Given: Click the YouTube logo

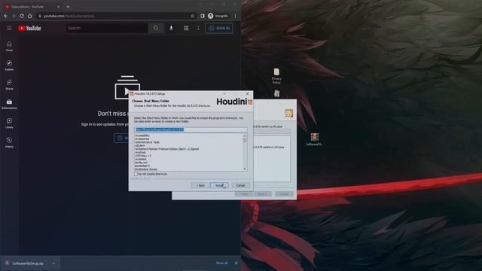Looking at the screenshot, I should pyautogui.click(x=29, y=29).
